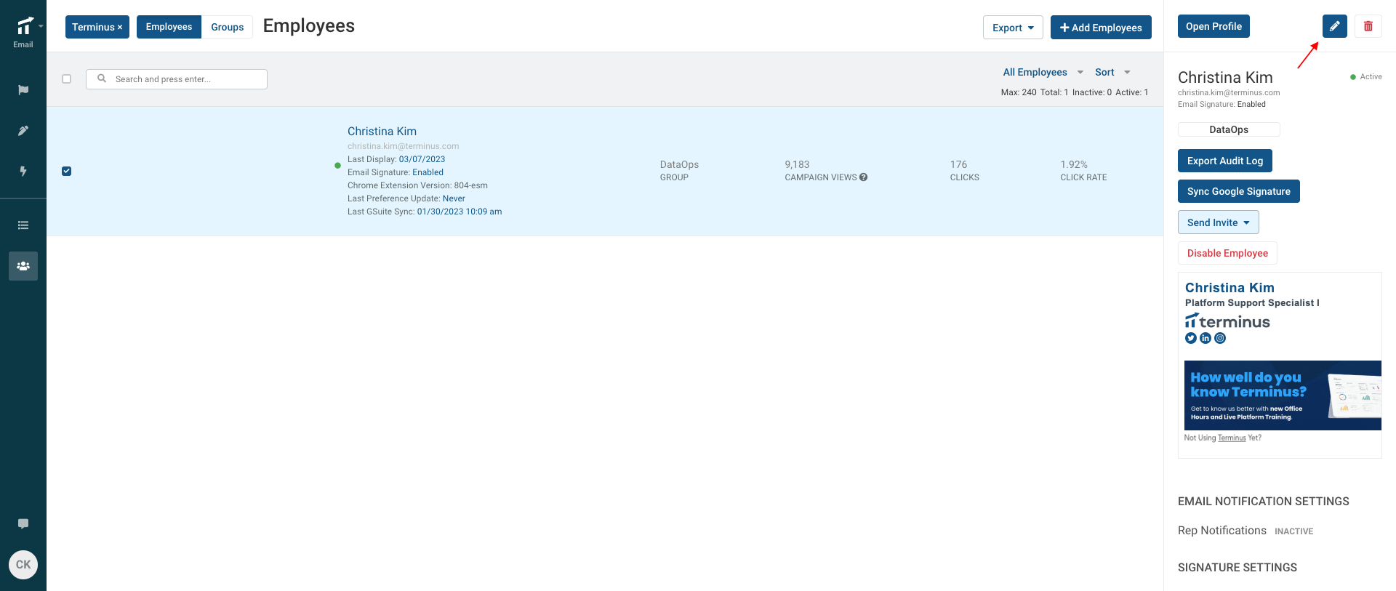Click the search magnifier icon

click(x=102, y=79)
